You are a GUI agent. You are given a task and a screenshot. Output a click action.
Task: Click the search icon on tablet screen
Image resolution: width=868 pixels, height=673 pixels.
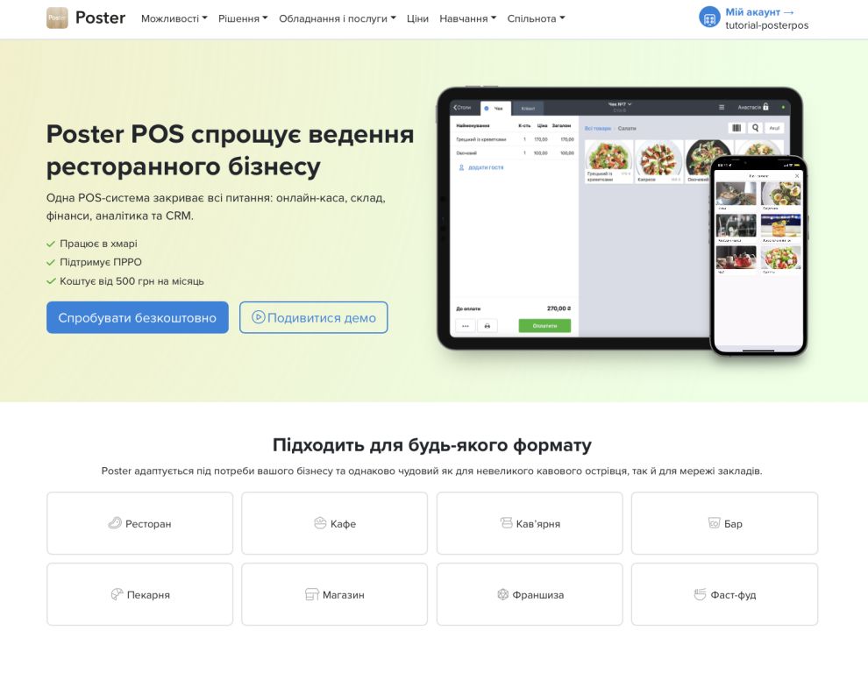[755, 128]
